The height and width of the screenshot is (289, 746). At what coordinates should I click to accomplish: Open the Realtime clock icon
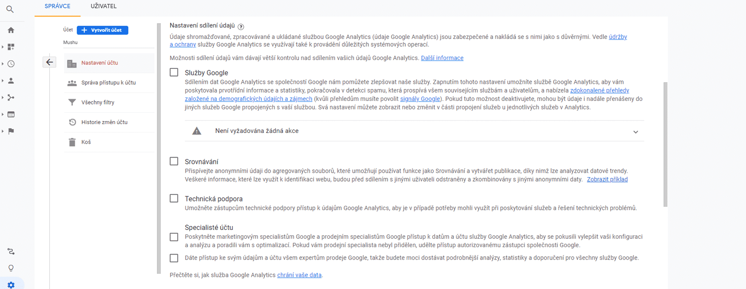(x=11, y=64)
